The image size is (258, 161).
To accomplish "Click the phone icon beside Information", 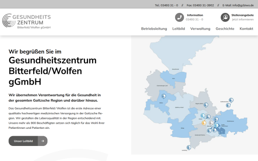I will (x=179, y=17).
